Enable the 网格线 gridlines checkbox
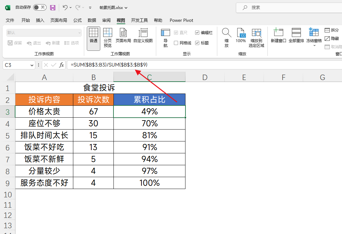The height and width of the screenshot is (234, 342). 176,43
